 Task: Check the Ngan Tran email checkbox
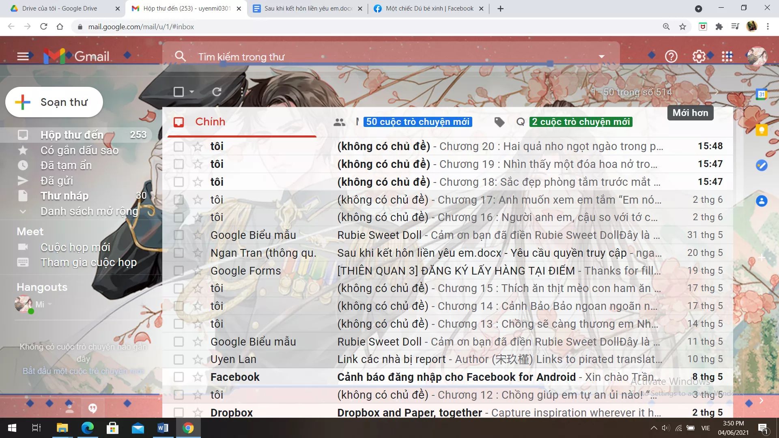coord(179,253)
